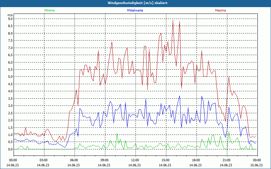The image size is (271, 169).
Task: Click the 0,0 y-axis value
Action: pyautogui.click(x=11, y=149)
